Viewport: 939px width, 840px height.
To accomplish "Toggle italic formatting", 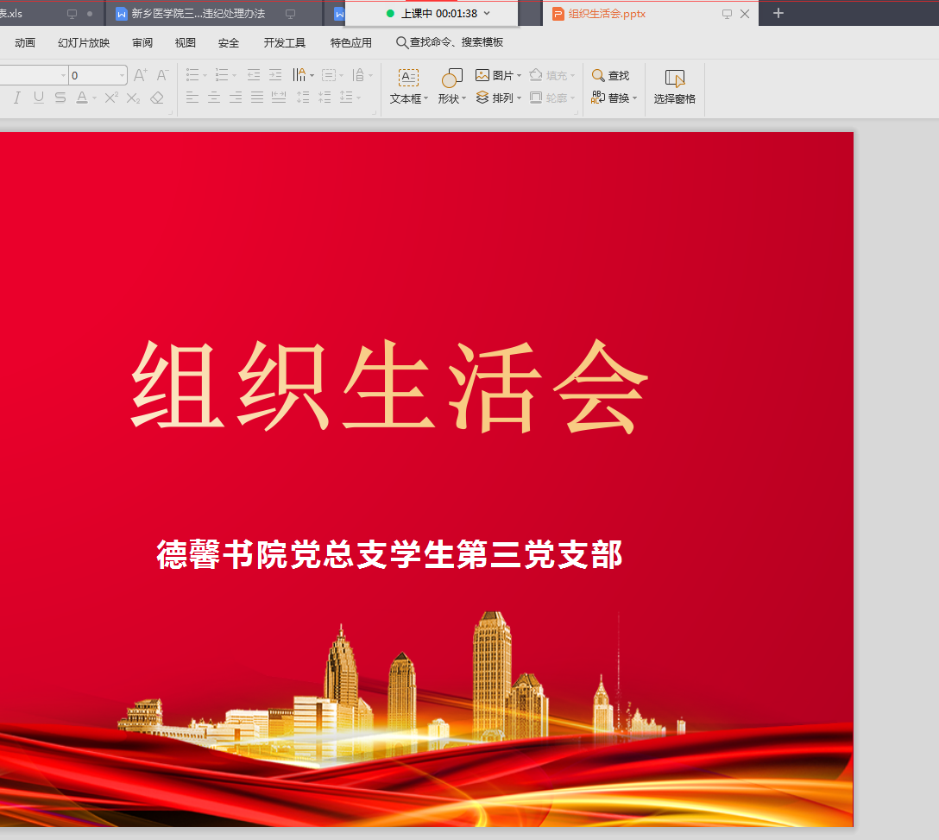I will click(16, 98).
